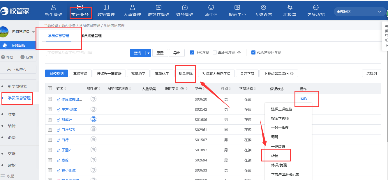This screenshot has width=388, height=180.
Task: Click the 师生信 icon for 祖成旺
Action: coord(94,119)
